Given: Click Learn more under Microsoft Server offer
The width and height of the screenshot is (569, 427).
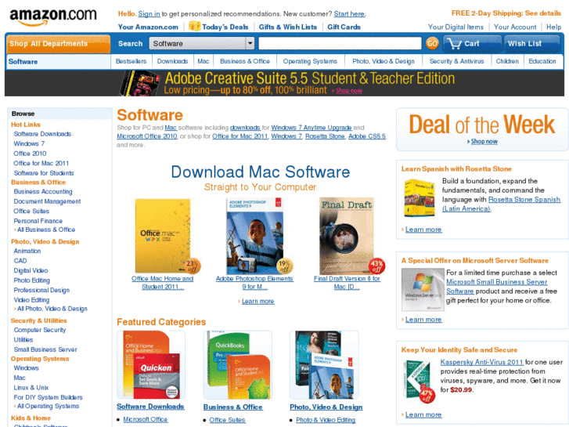Looking at the screenshot, I should [x=423, y=320].
